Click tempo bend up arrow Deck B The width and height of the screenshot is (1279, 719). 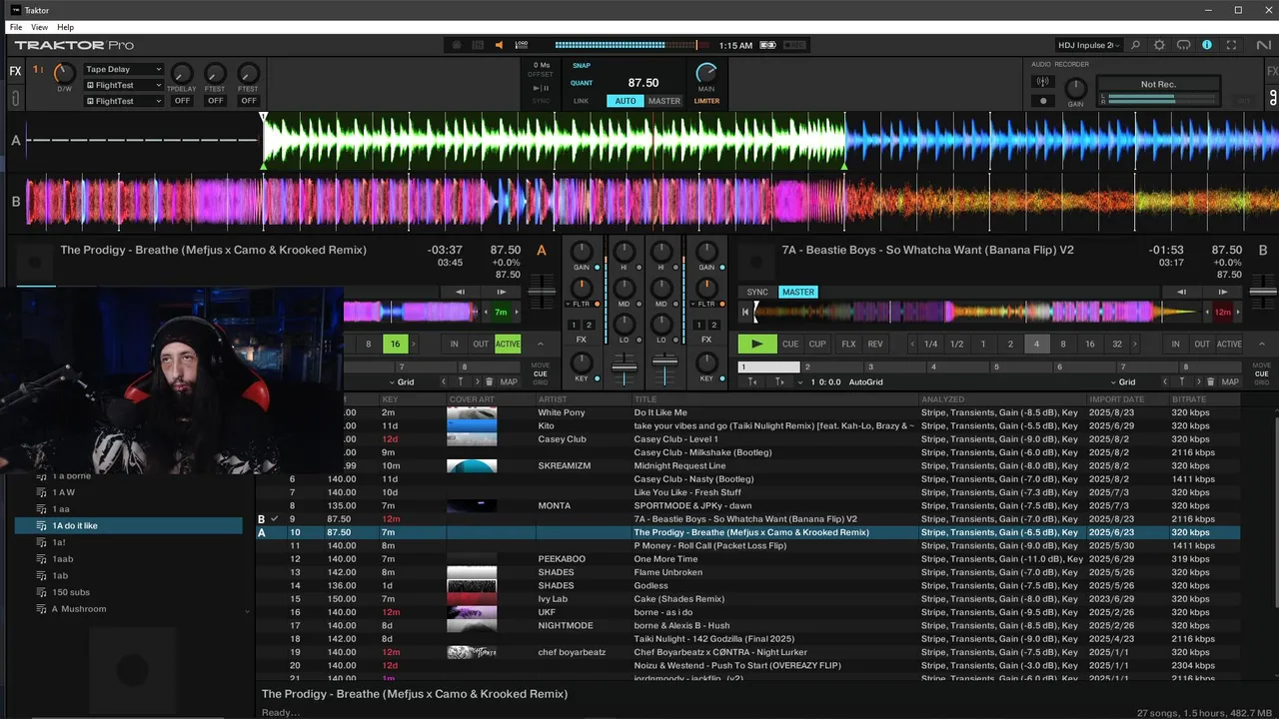(1223, 292)
